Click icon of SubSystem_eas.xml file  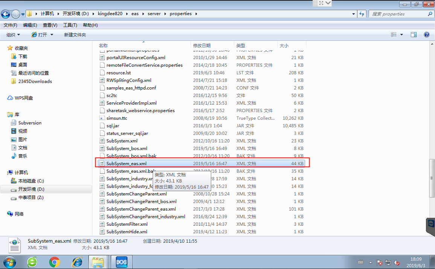pos(102,164)
